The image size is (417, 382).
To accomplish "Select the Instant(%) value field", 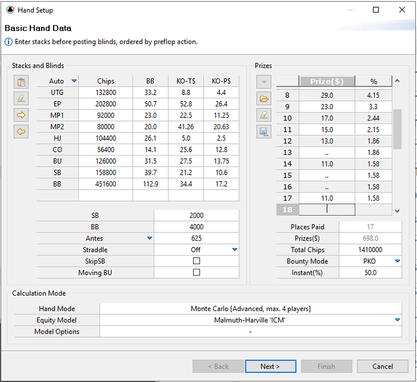I will tap(370, 272).
